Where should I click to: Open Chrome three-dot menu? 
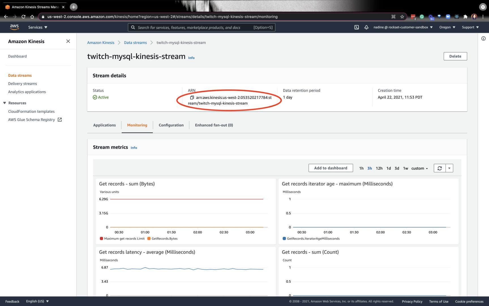coord(483,17)
